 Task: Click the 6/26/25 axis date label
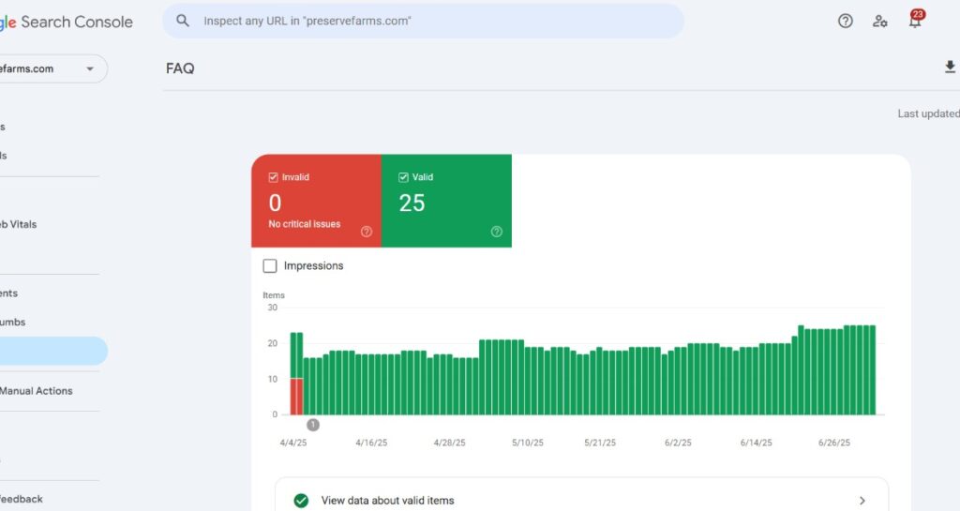(833, 443)
